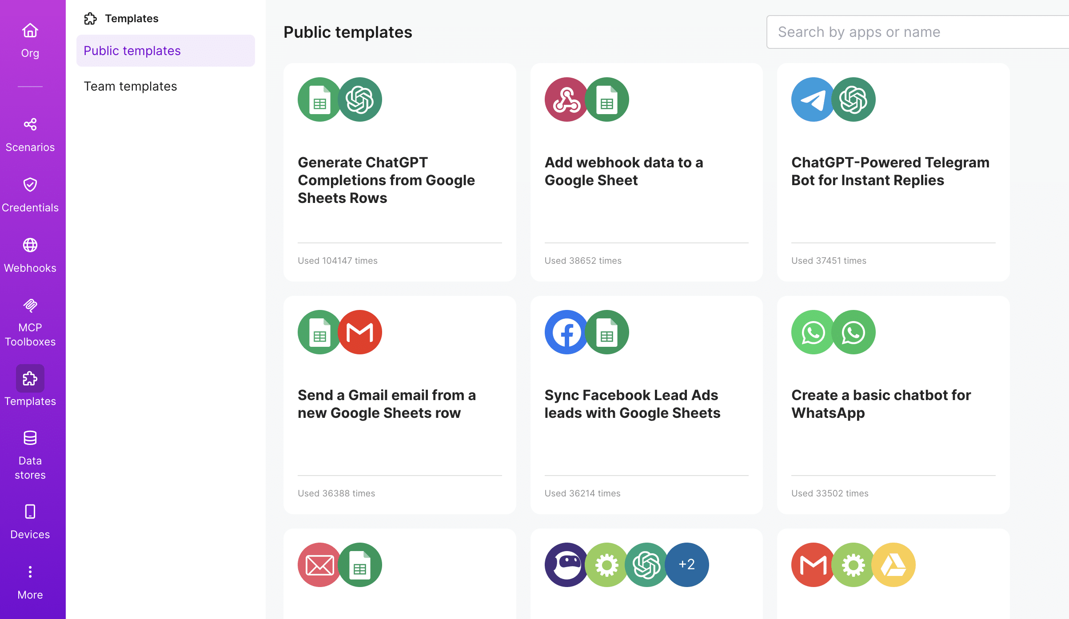Open Webhooks globe icon
The height and width of the screenshot is (619, 1069).
pos(30,246)
